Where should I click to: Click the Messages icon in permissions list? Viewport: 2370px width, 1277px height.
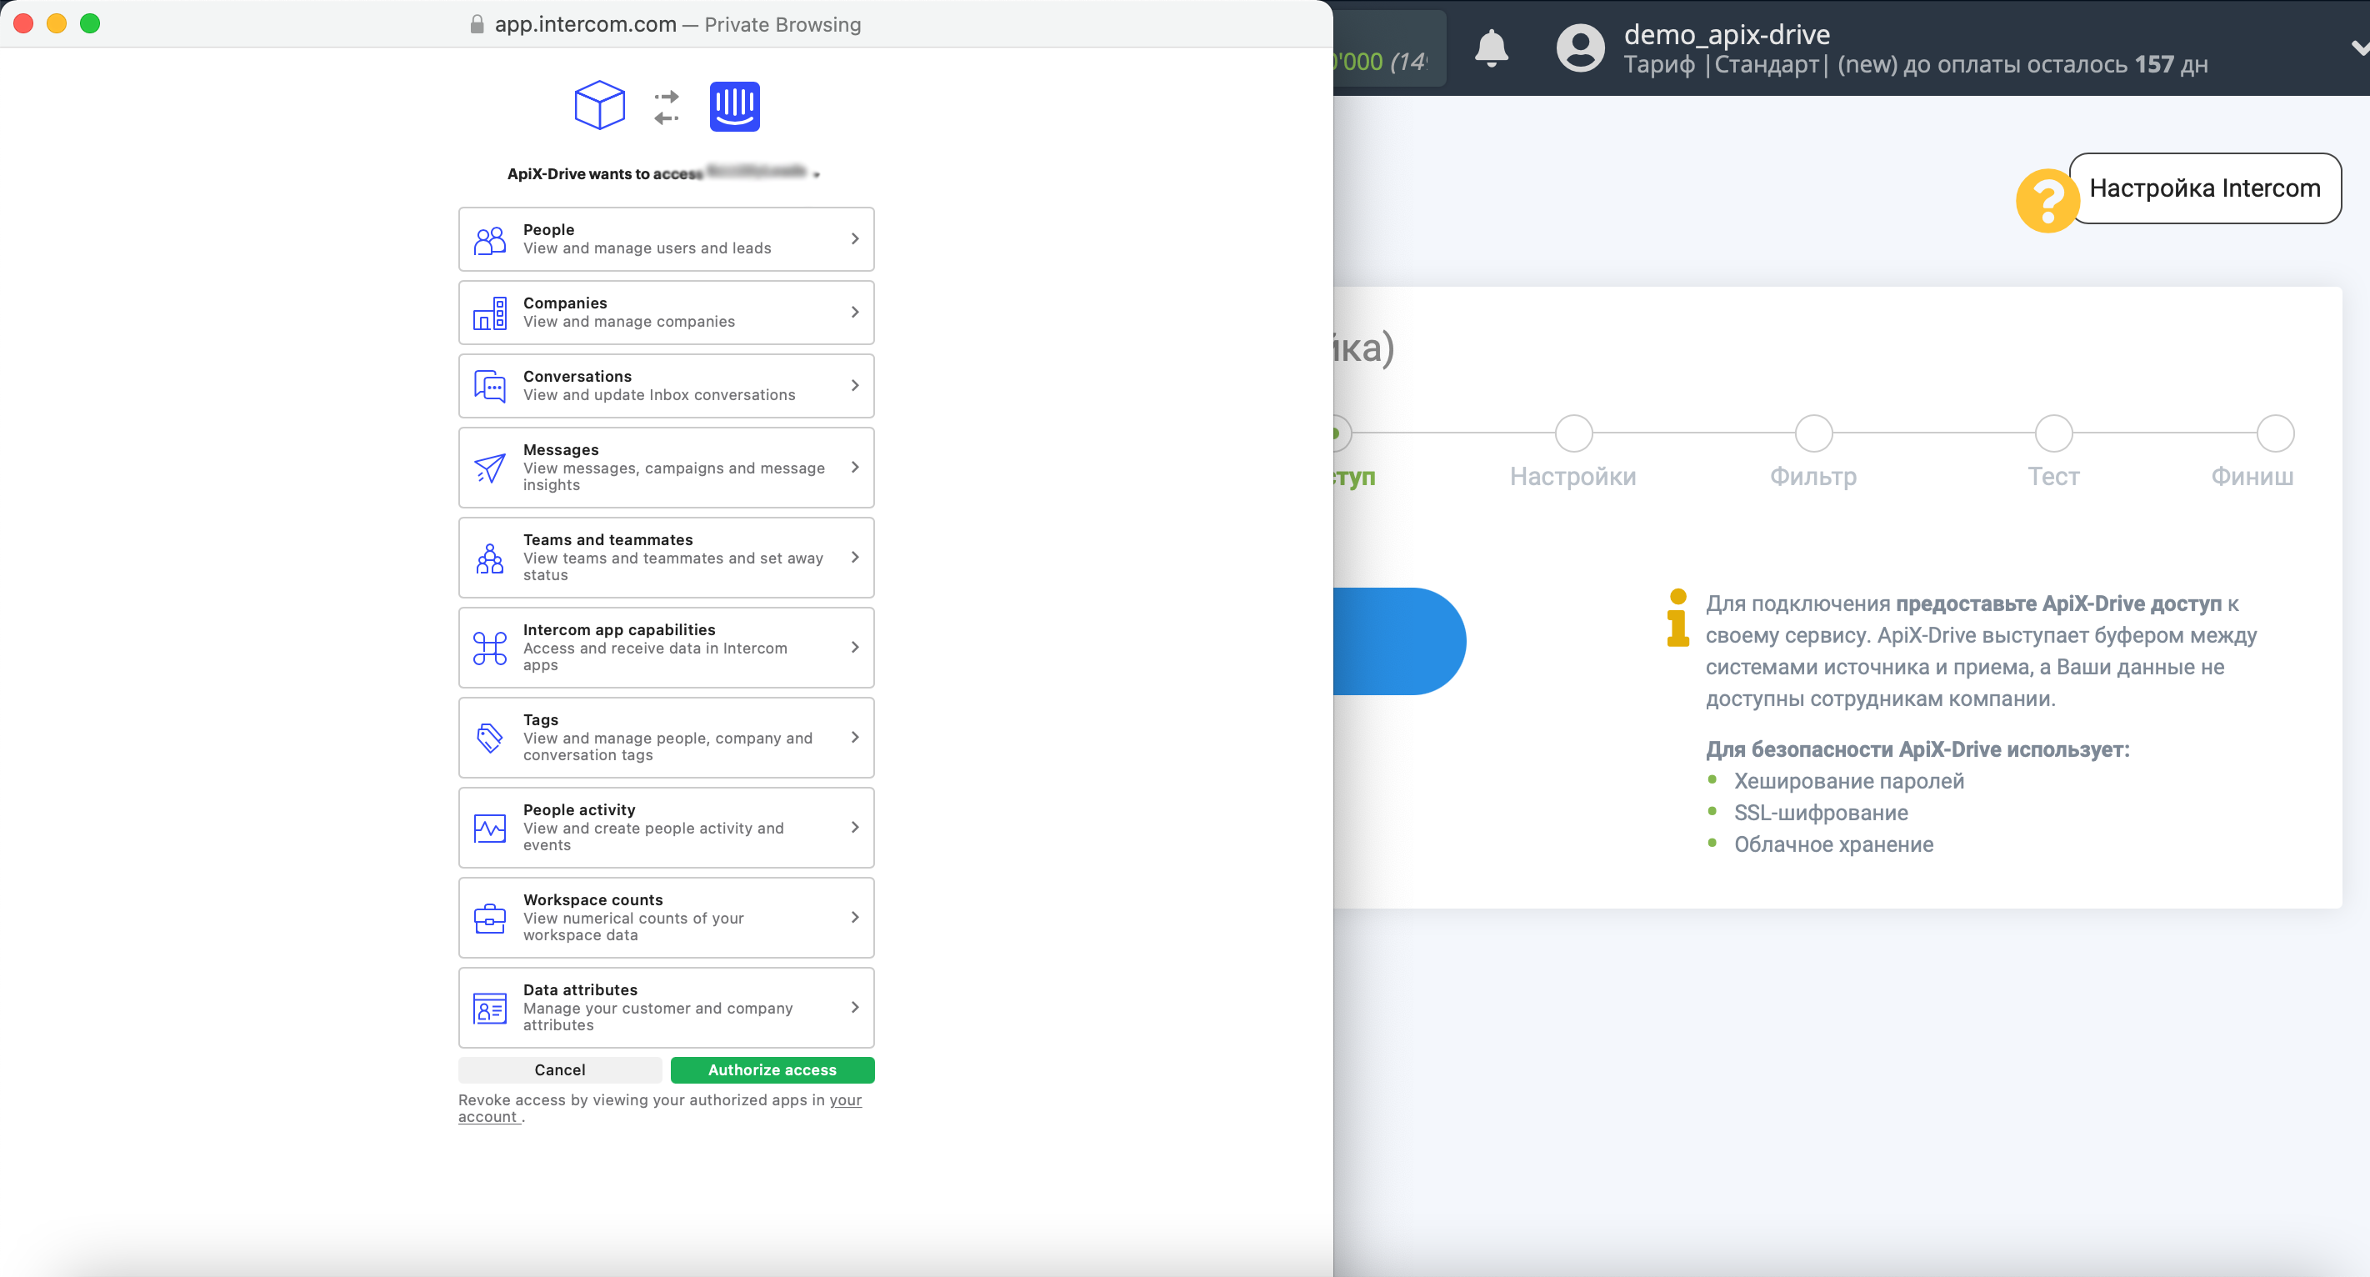(x=490, y=467)
